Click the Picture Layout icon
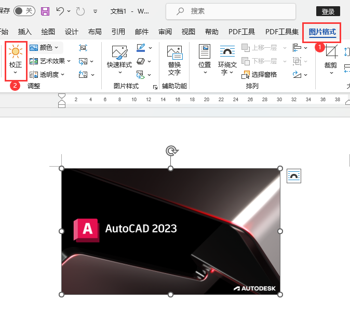Image resolution: width=350 pixels, height=326 pixels. (141, 75)
